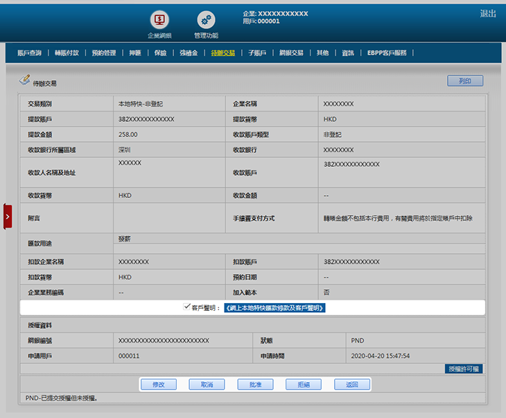Tick the 客戶聲明 checkbox
Viewport: 506px width, 418px height.
(x=187, y=307)
